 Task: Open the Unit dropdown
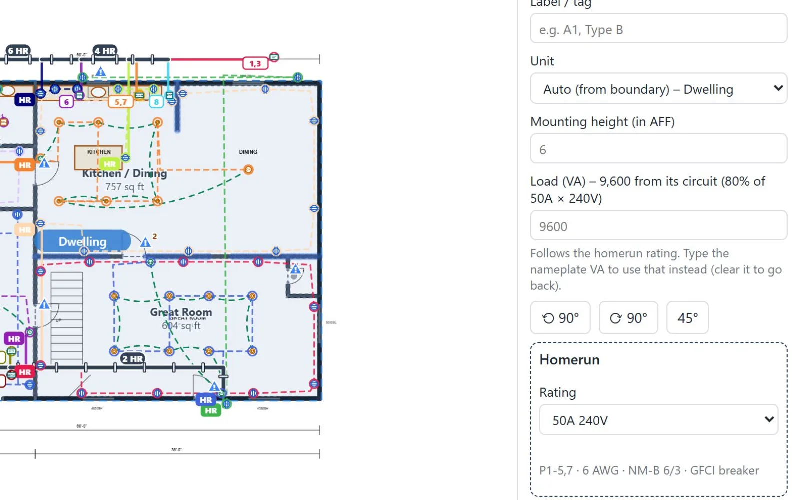(658, 89)
